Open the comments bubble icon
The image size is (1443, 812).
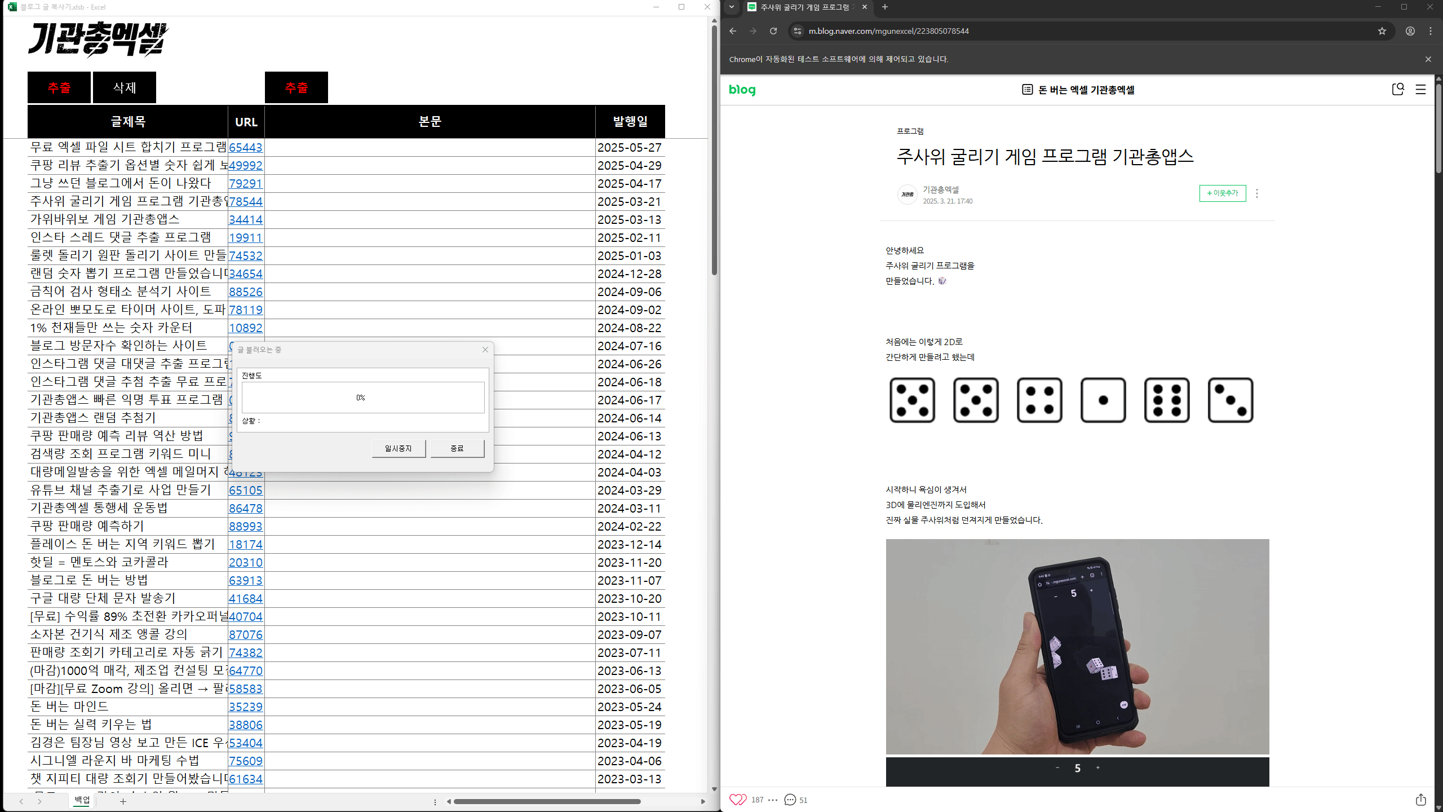790,800
